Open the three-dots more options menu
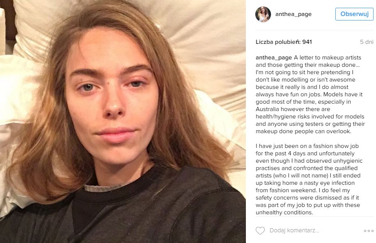 [369, 231]
